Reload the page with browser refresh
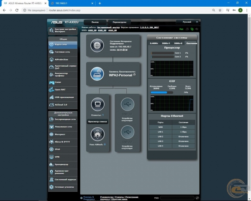This screenshot has width=251, height=201. (17, 10)
